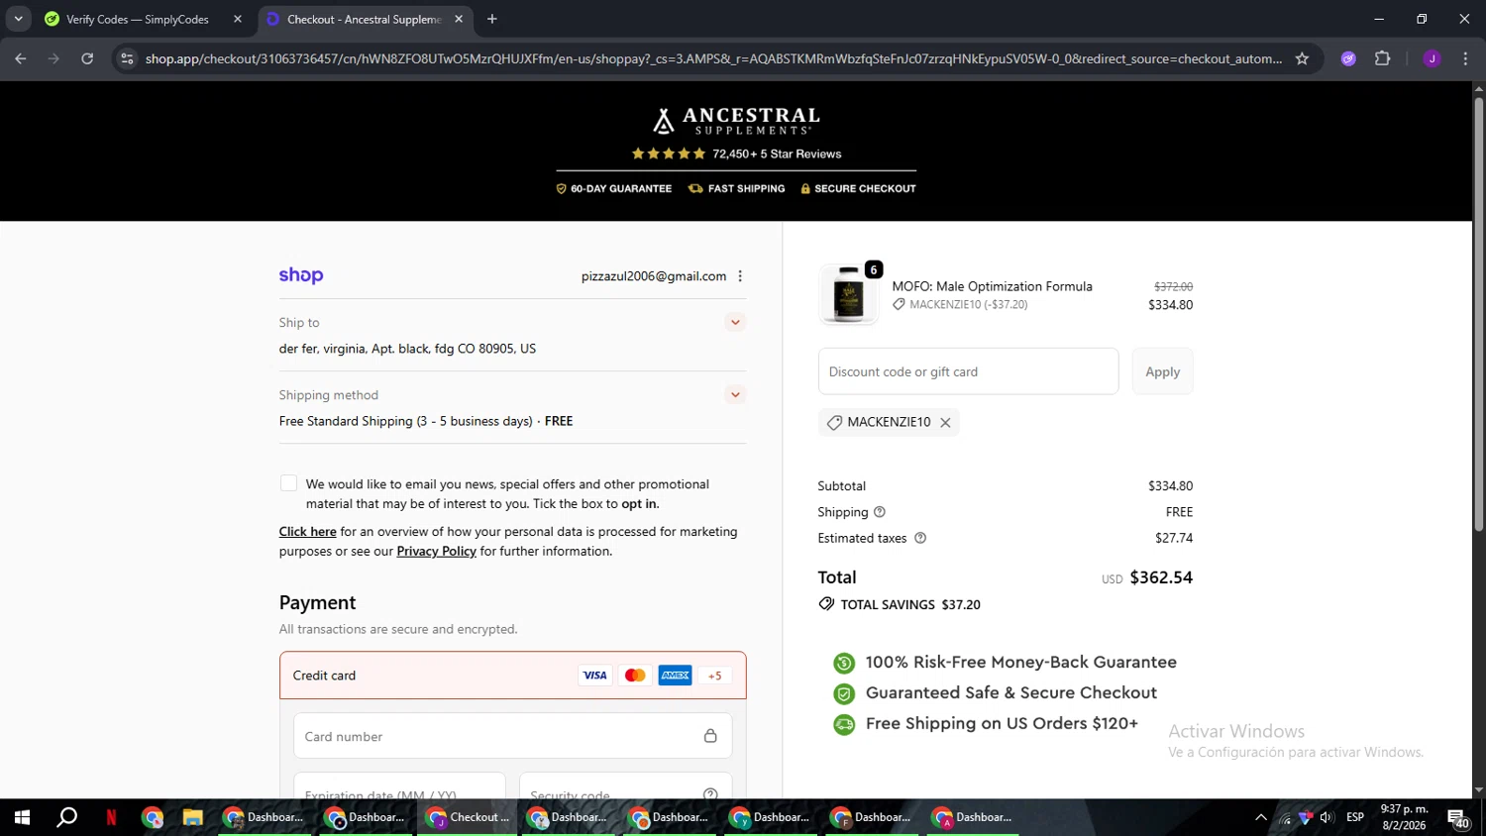Tick the marketing email opt-in checkbox
The width and height of the screenshot is (1486, 836).
click(288, 483)
